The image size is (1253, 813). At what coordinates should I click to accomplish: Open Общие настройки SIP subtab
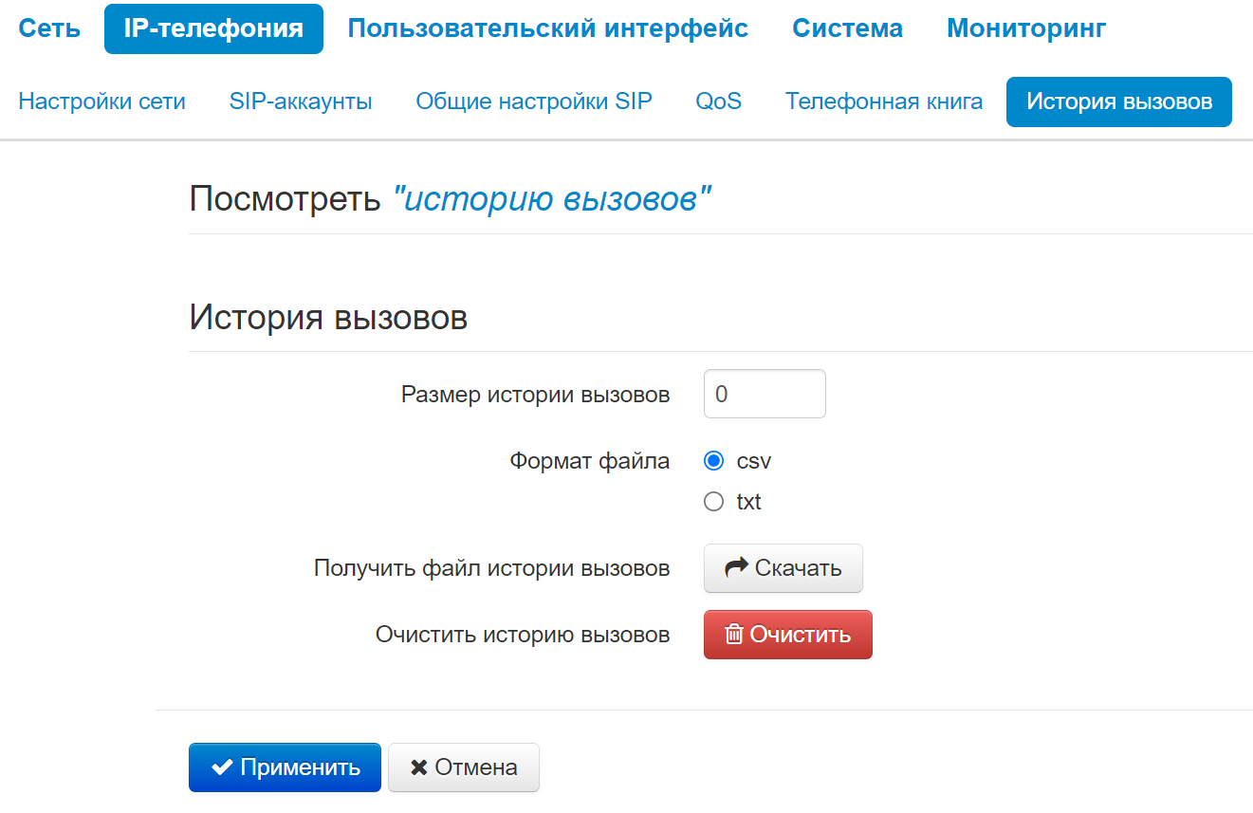pos(534,102)
